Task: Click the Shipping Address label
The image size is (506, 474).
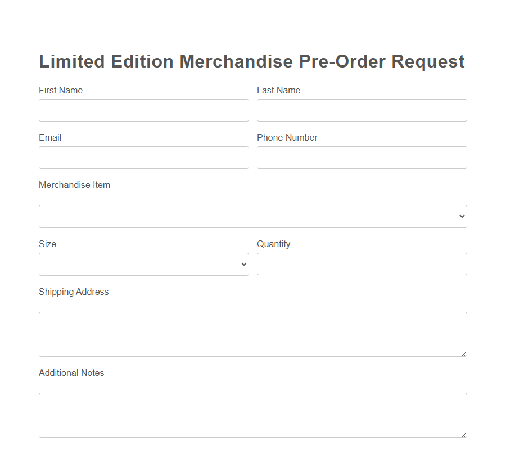Action: (73, 292)
